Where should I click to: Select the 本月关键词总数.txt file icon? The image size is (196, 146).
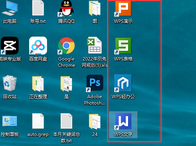[x=66, y=121]
